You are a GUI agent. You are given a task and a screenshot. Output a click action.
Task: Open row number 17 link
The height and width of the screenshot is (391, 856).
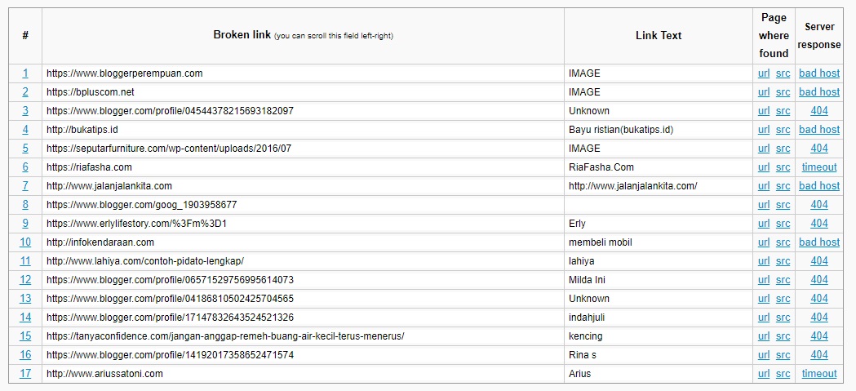point(25,374)
